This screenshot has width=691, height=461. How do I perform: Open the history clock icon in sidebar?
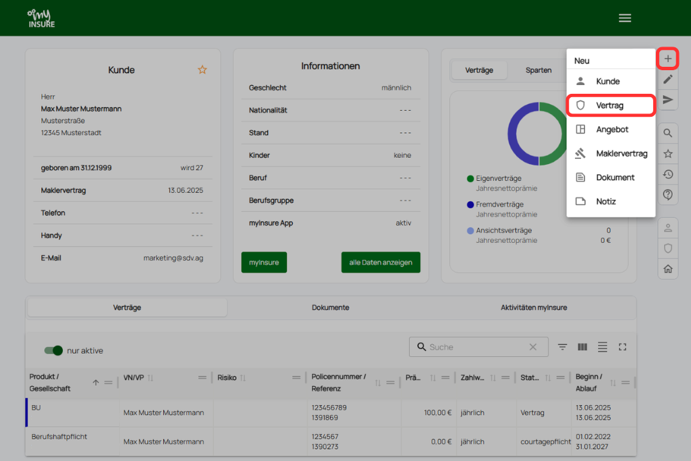tap(667, 174)
